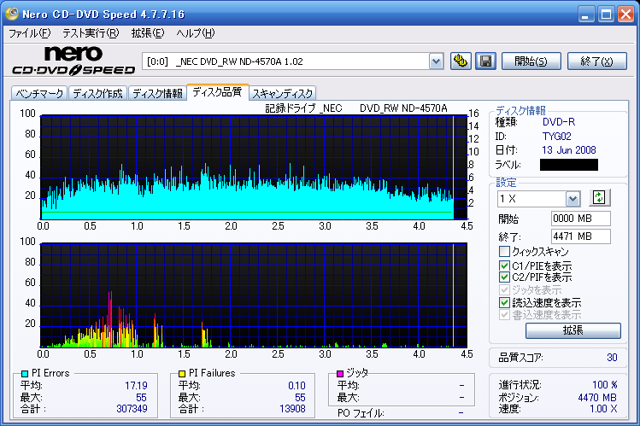Image resolution: width=640 pixels, height=426 pixels.
Task: Click the greyed ジッタを表示 checkbox
Action: coord(504,290)
